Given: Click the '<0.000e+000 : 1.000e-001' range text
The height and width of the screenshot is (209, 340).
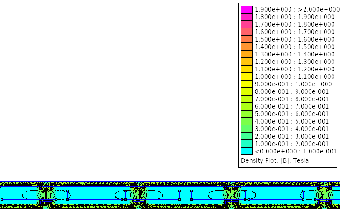Looking at the screenshot, I should coord(296,151).
